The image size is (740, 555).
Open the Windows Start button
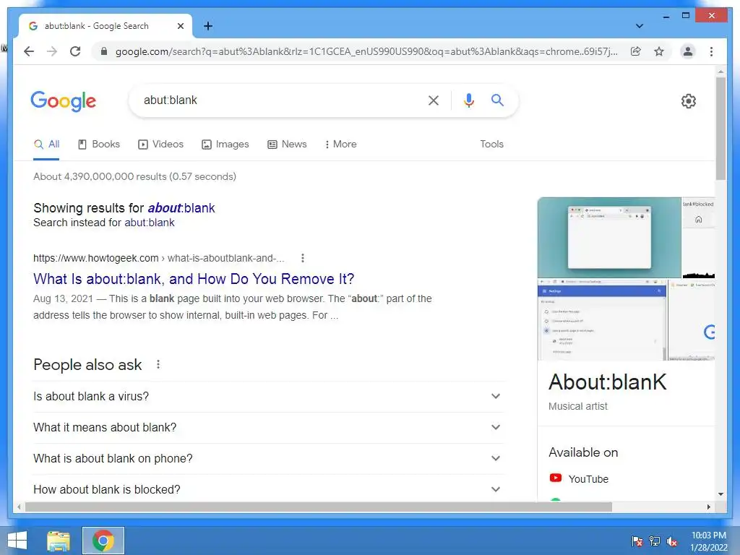[x=17, y=541]
